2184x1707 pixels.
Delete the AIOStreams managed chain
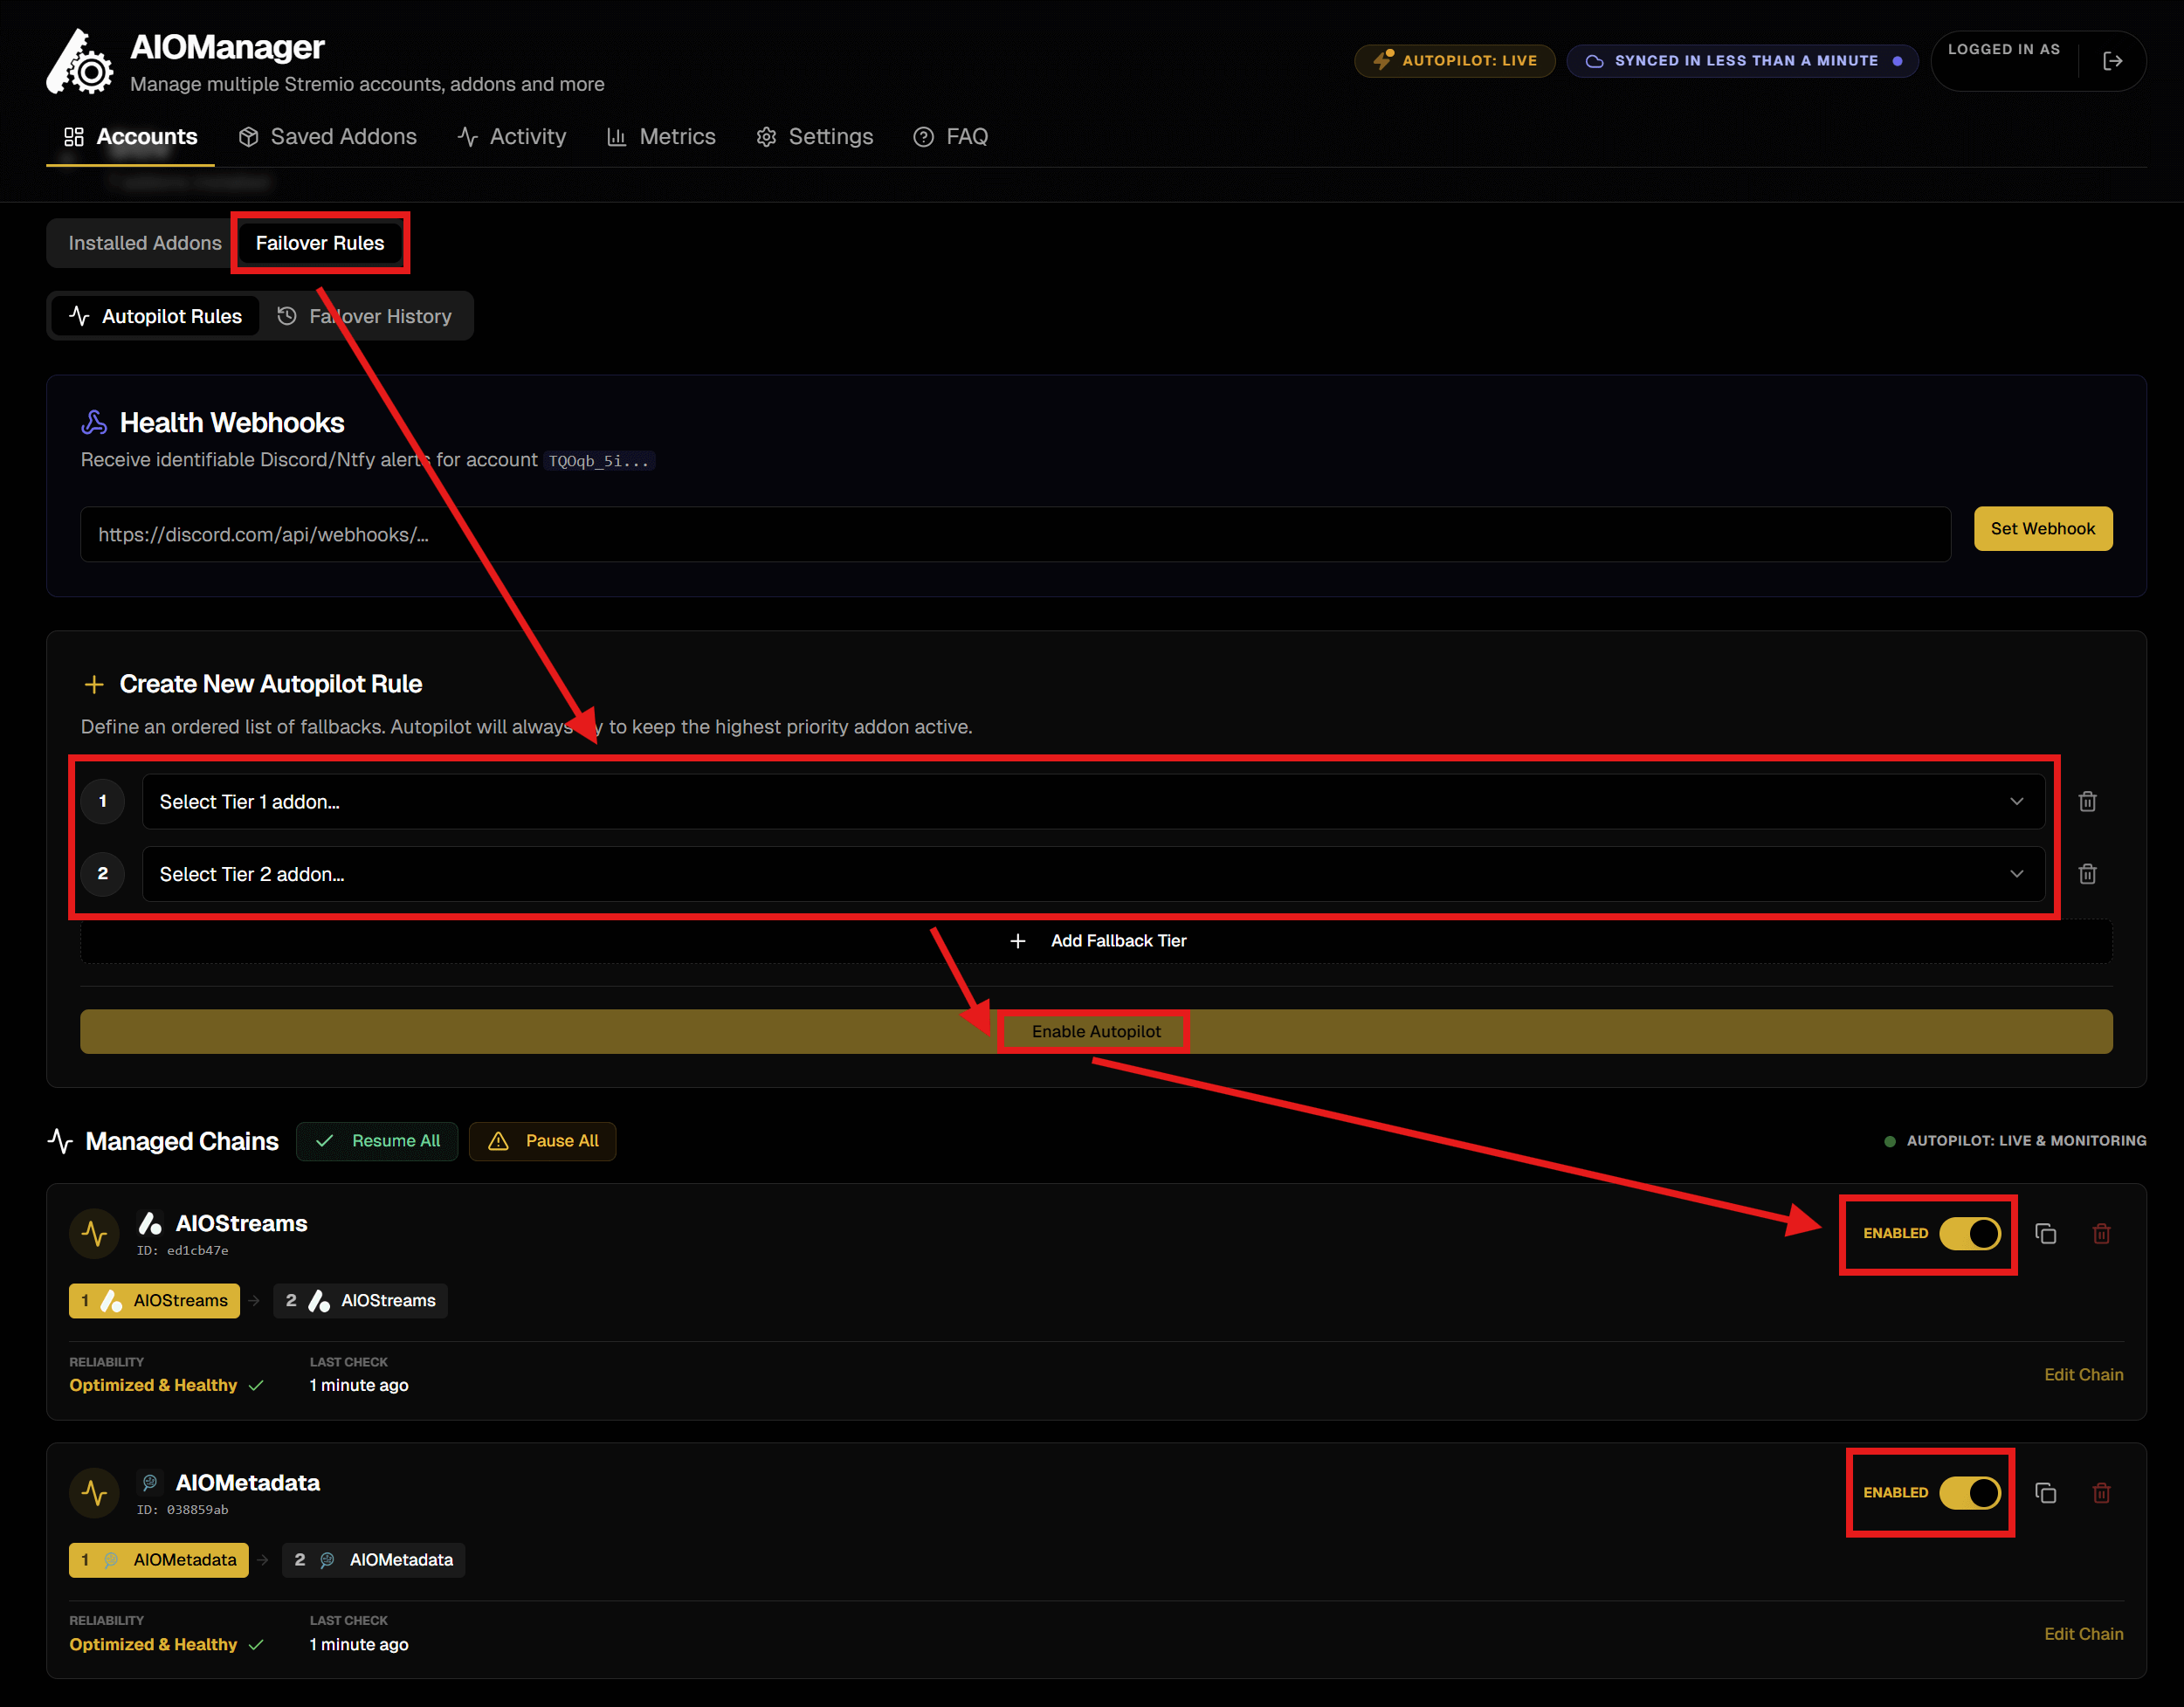pyautogui.click(x=2101, y=1233)
